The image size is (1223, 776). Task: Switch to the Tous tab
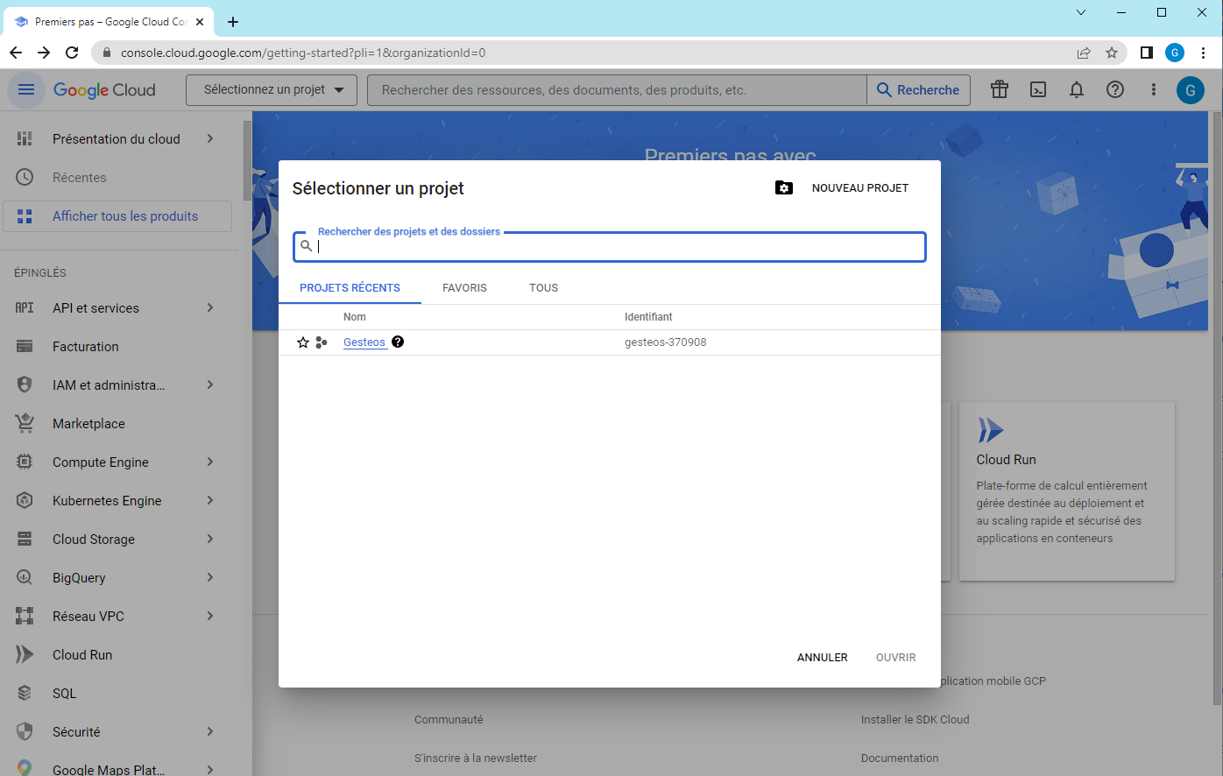pyautogui.click(x=543, y=288)
